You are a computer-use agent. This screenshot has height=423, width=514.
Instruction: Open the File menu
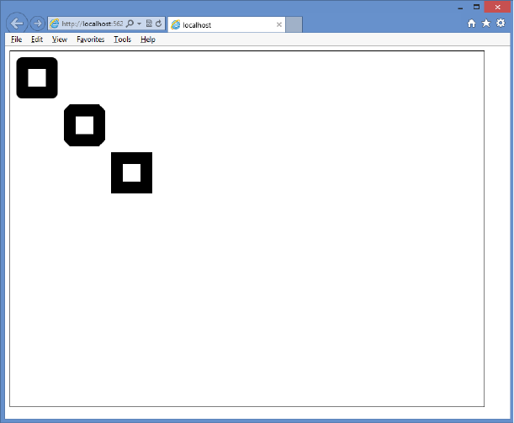pyautogui.click(x=16, y=40)
